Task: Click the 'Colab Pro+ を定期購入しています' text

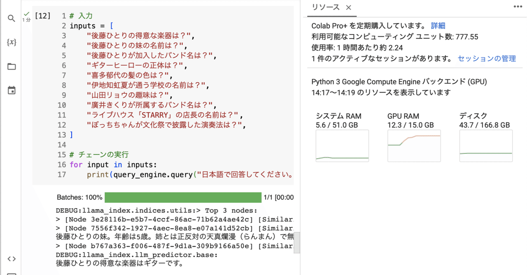Action: 369,26
